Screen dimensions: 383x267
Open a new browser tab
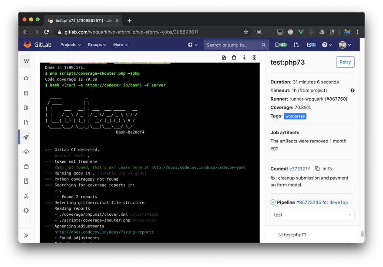click(129, 21)
